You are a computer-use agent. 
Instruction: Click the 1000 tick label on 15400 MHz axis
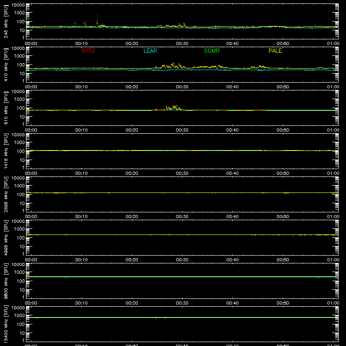click(x=19, y=316)
